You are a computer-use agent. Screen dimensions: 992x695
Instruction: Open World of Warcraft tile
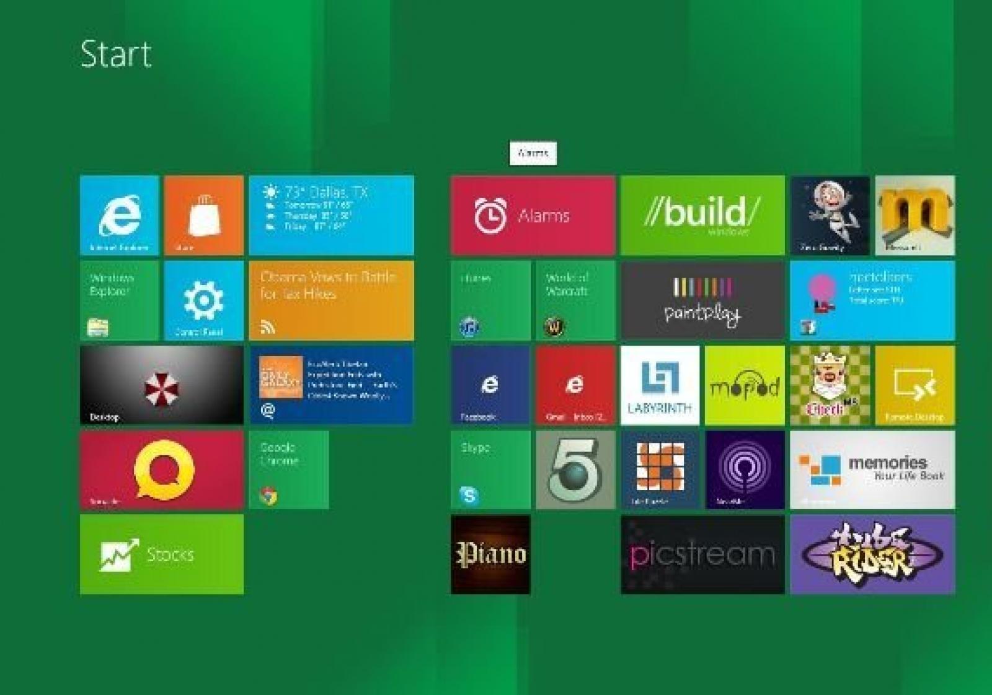[575, 300]
